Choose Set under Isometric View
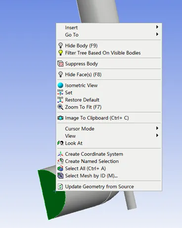Screen dimensions: 182x228 pos(109,92)
